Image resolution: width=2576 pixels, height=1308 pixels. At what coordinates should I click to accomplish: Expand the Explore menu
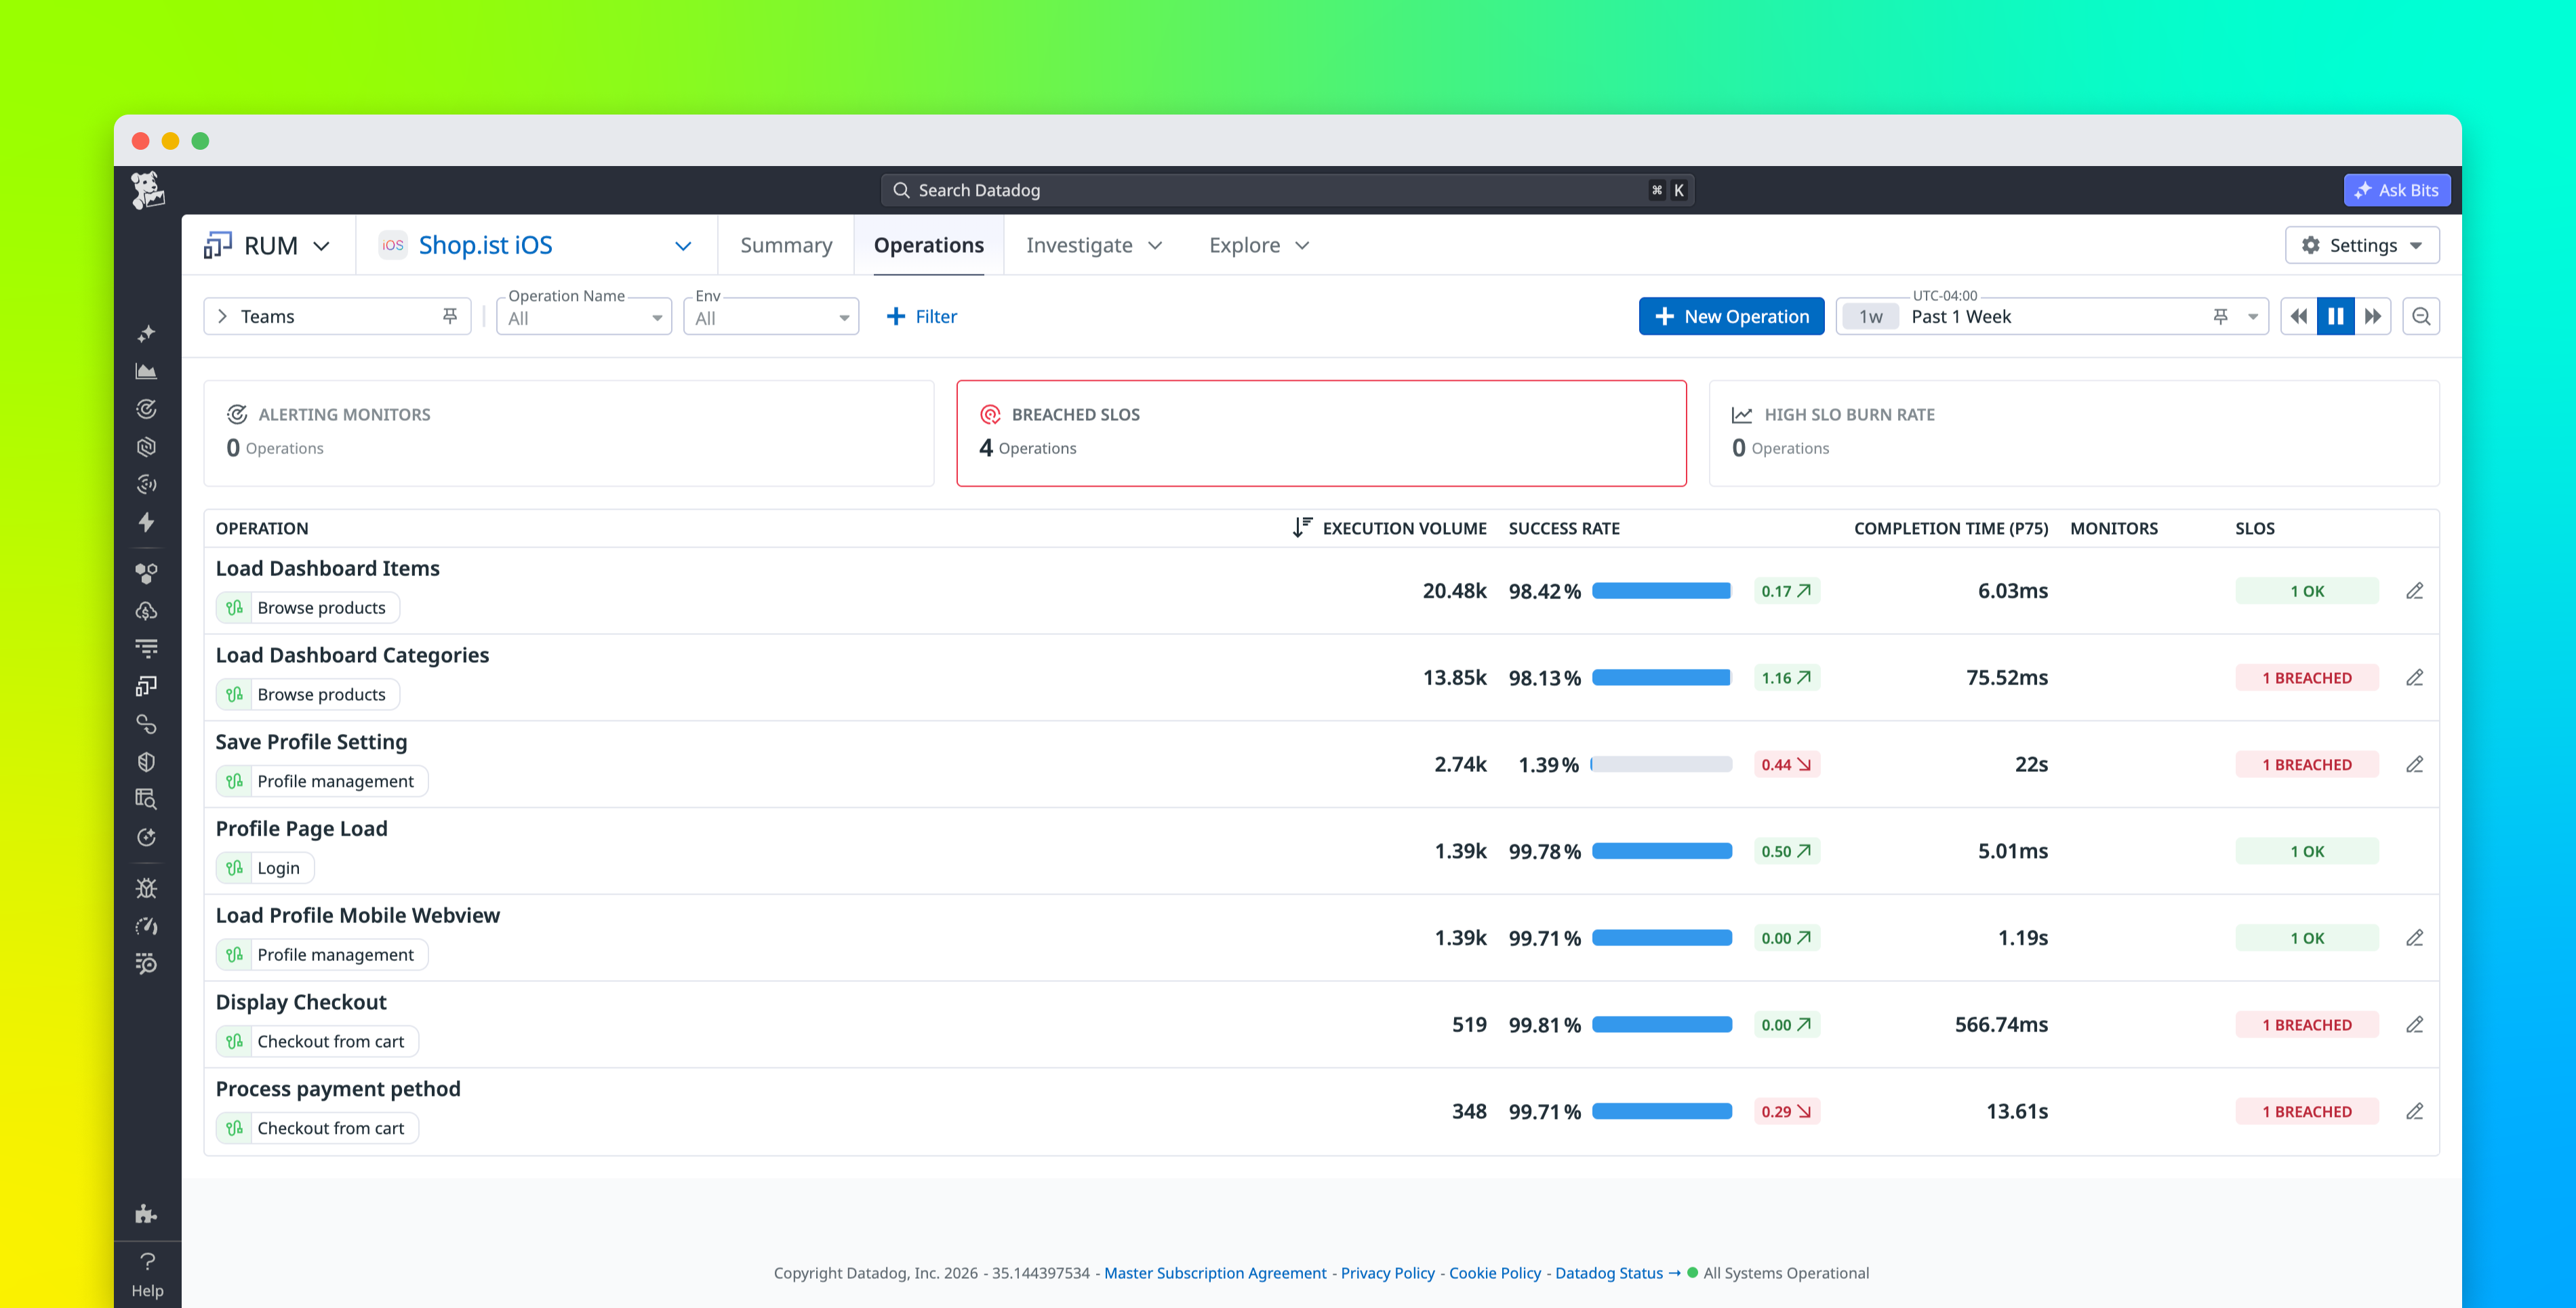[1259, 245]
